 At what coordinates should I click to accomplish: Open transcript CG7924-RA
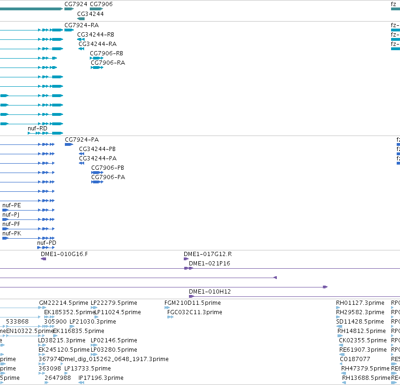tap(82, 25)
